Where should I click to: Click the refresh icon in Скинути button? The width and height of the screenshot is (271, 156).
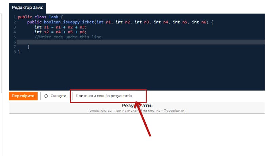coord(46,96)
